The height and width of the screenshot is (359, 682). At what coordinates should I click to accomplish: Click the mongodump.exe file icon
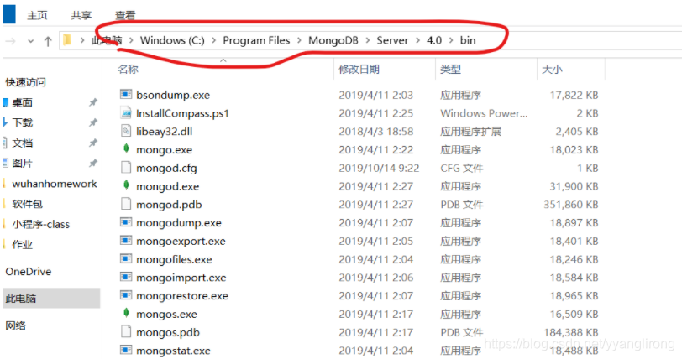pyautogui.click(x=126, y=222)
